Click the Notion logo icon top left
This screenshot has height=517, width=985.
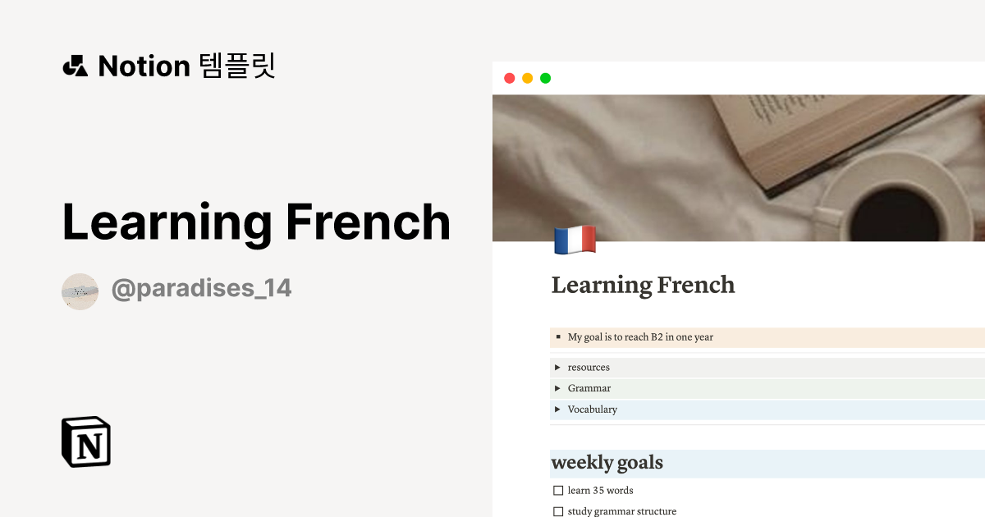coord(76,66)
